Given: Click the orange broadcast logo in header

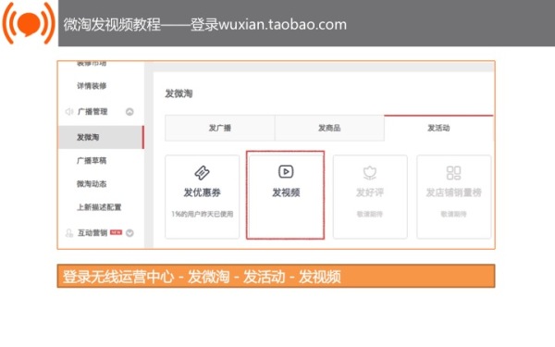Looking at the screenshot, I should coord(29,23).
